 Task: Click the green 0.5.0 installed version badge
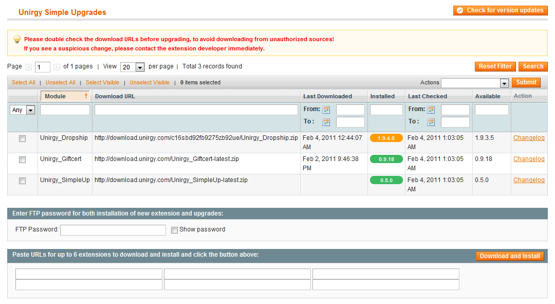386,181
